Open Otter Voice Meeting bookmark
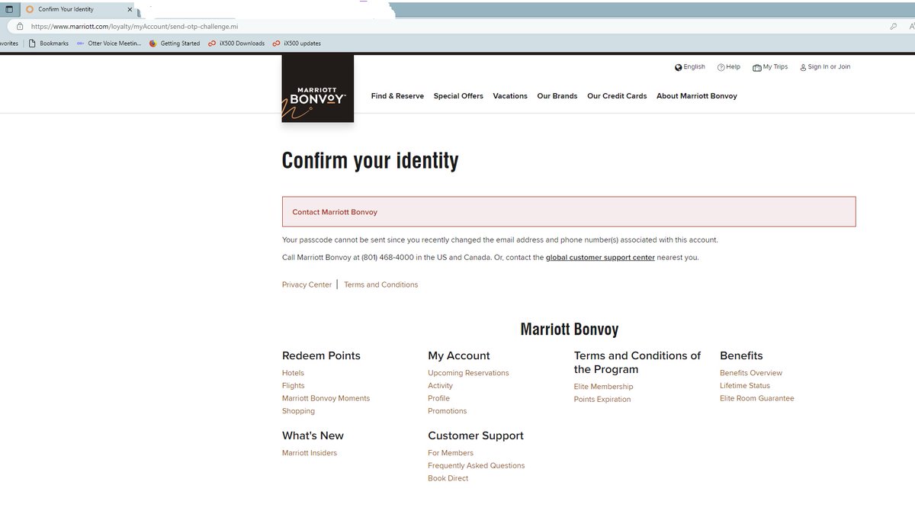 pos(109,43)
